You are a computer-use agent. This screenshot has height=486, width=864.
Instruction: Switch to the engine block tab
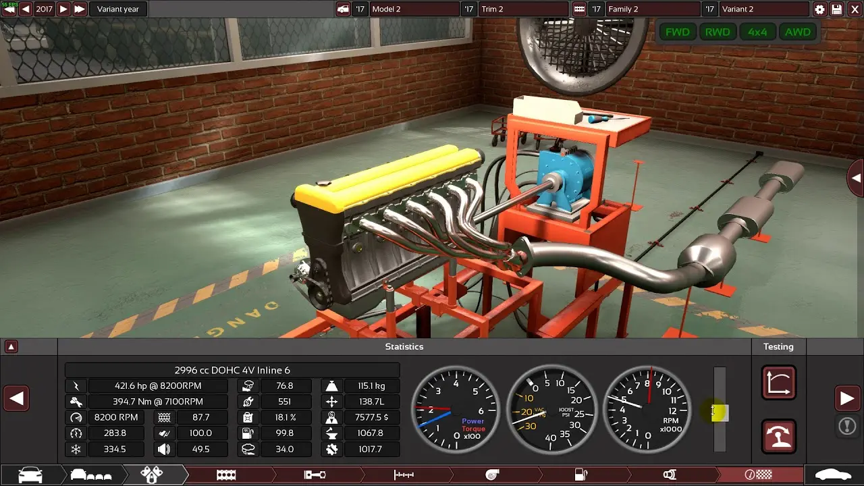pyautogui.click(x=226, y=475)
